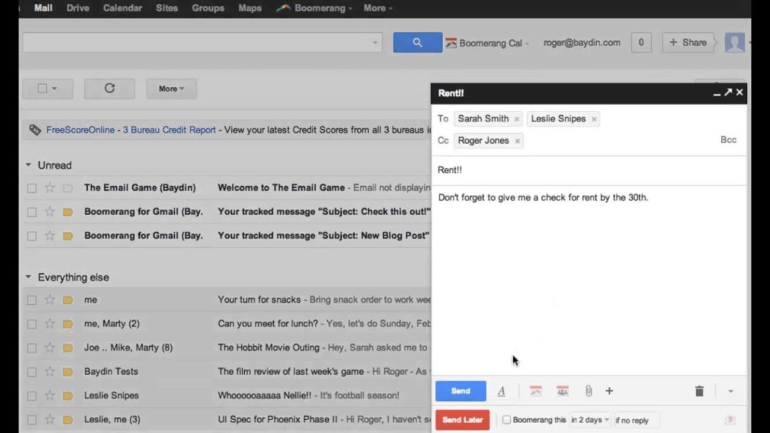Check the box for 'New Blog Post' tracked message
The height and width of the screenshot is (433, 770).
[32, 236]
